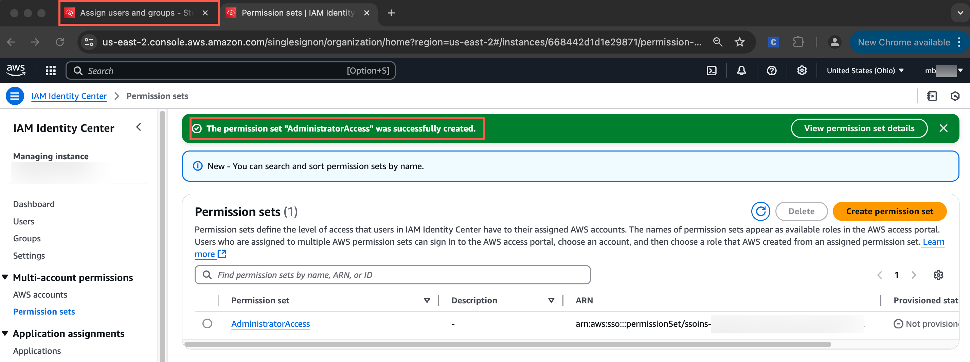Viewport: 970px width, 362px height.
Task: Sort by the Description column
Action: [x=551, y=300]
